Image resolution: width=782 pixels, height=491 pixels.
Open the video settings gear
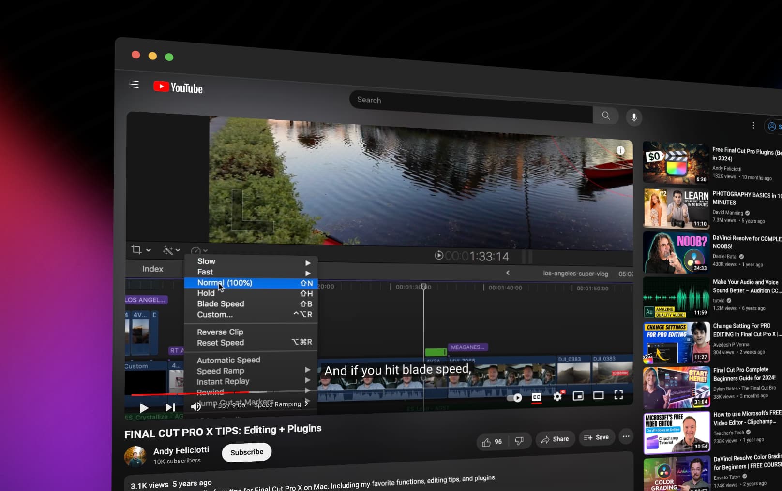pos(557,396)
